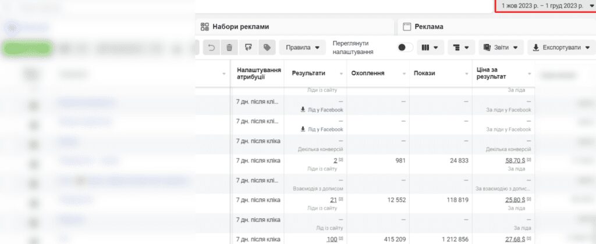Image resolution: width=596 pixels, height=244 pixels.
Task: Select the impressions cell 1 212 856
Action: 455,239
